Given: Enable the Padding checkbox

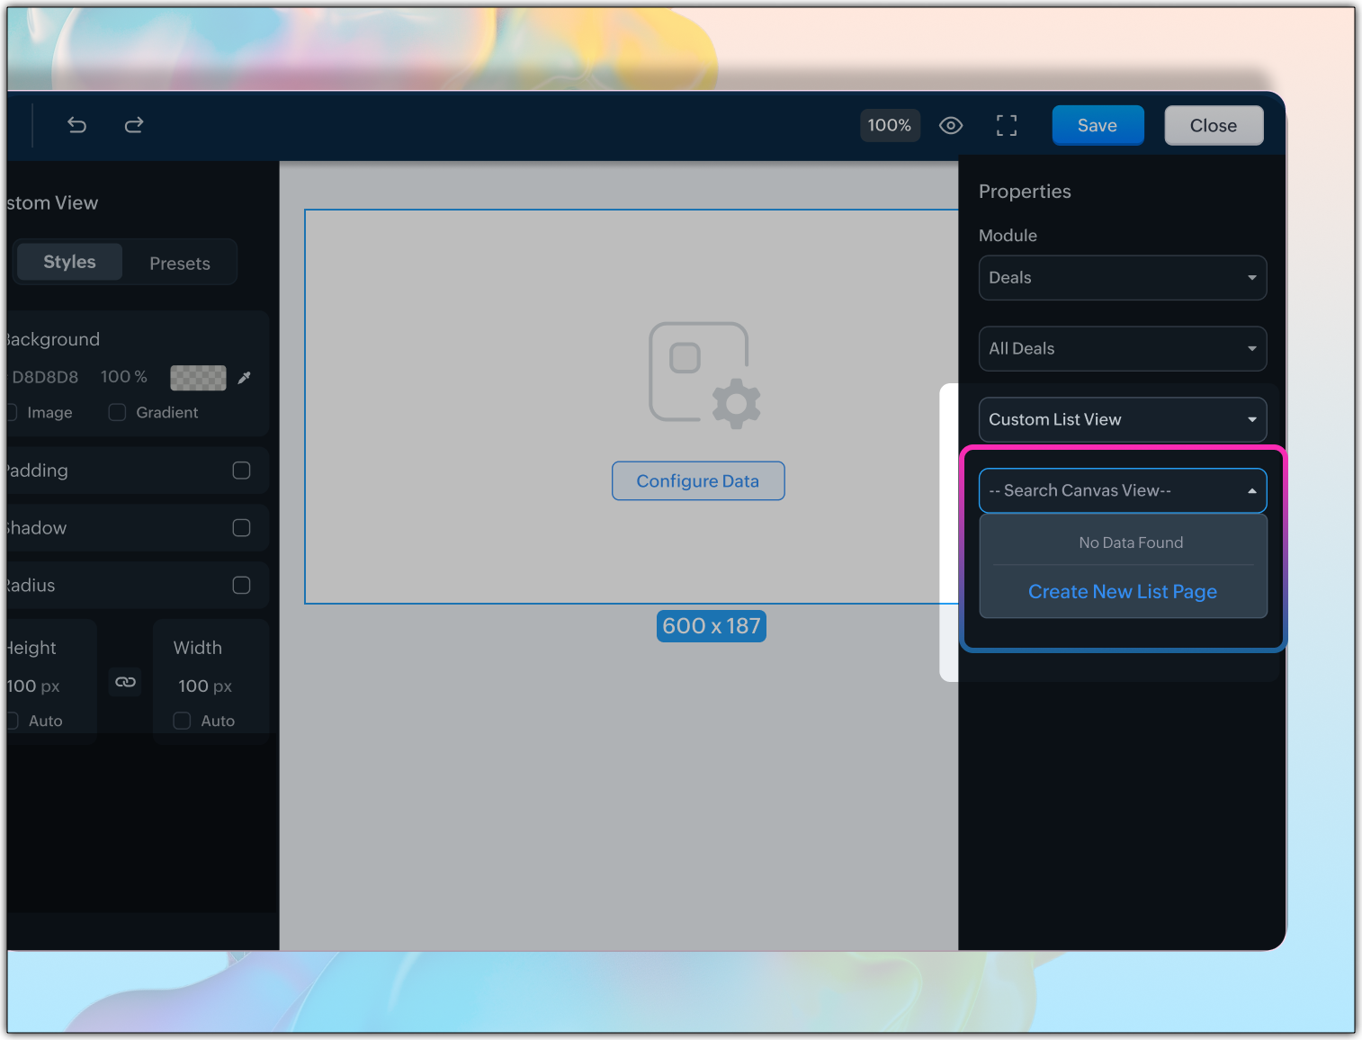Looking at the screenshot, I should 241,471.
